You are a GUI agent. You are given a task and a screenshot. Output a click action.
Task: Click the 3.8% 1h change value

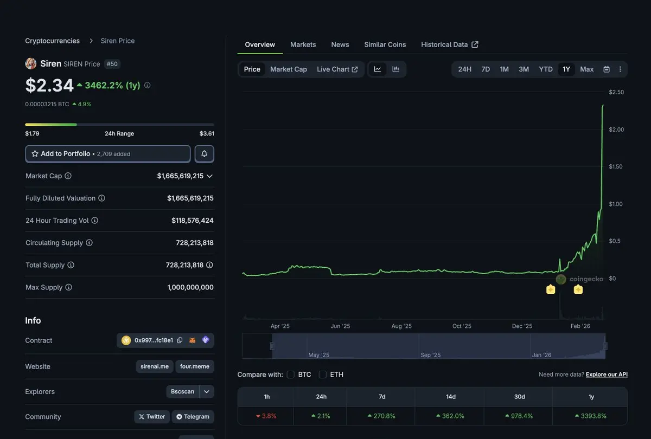pos(266,416)
